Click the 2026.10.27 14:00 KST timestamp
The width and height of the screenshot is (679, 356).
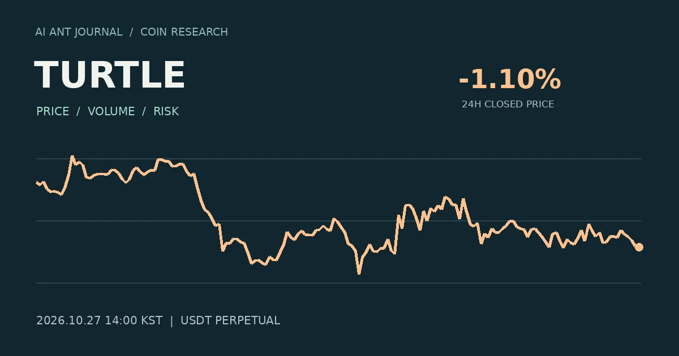click(99, 320)
